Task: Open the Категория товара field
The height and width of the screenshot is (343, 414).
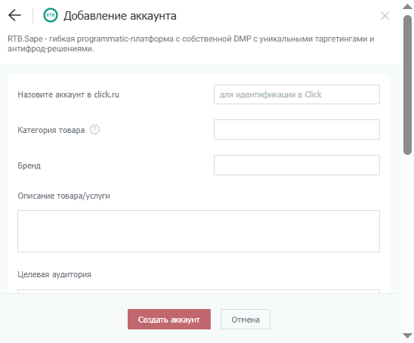Action: 297,130
